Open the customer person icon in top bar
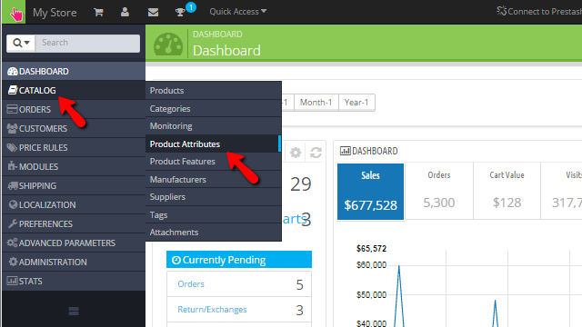Image resolution: width=582 pixels, height=327 pixels. pos(125,12)
